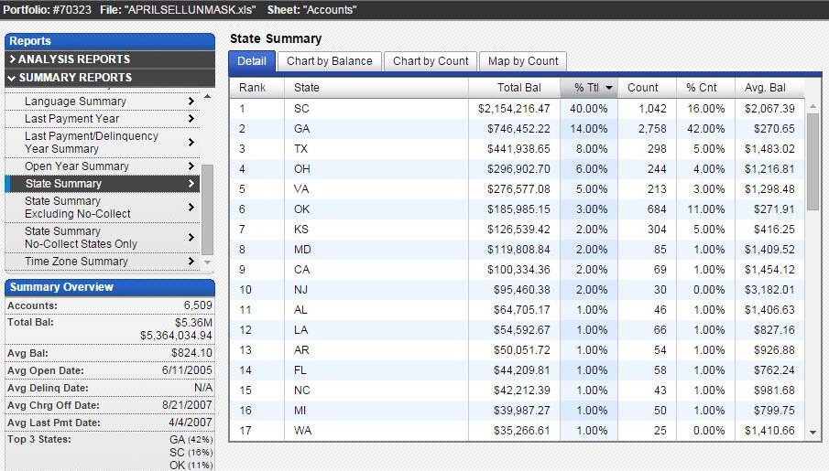Sort table by State column header
Viewport: 829px width, 471px height.
[x=307, y=88]
